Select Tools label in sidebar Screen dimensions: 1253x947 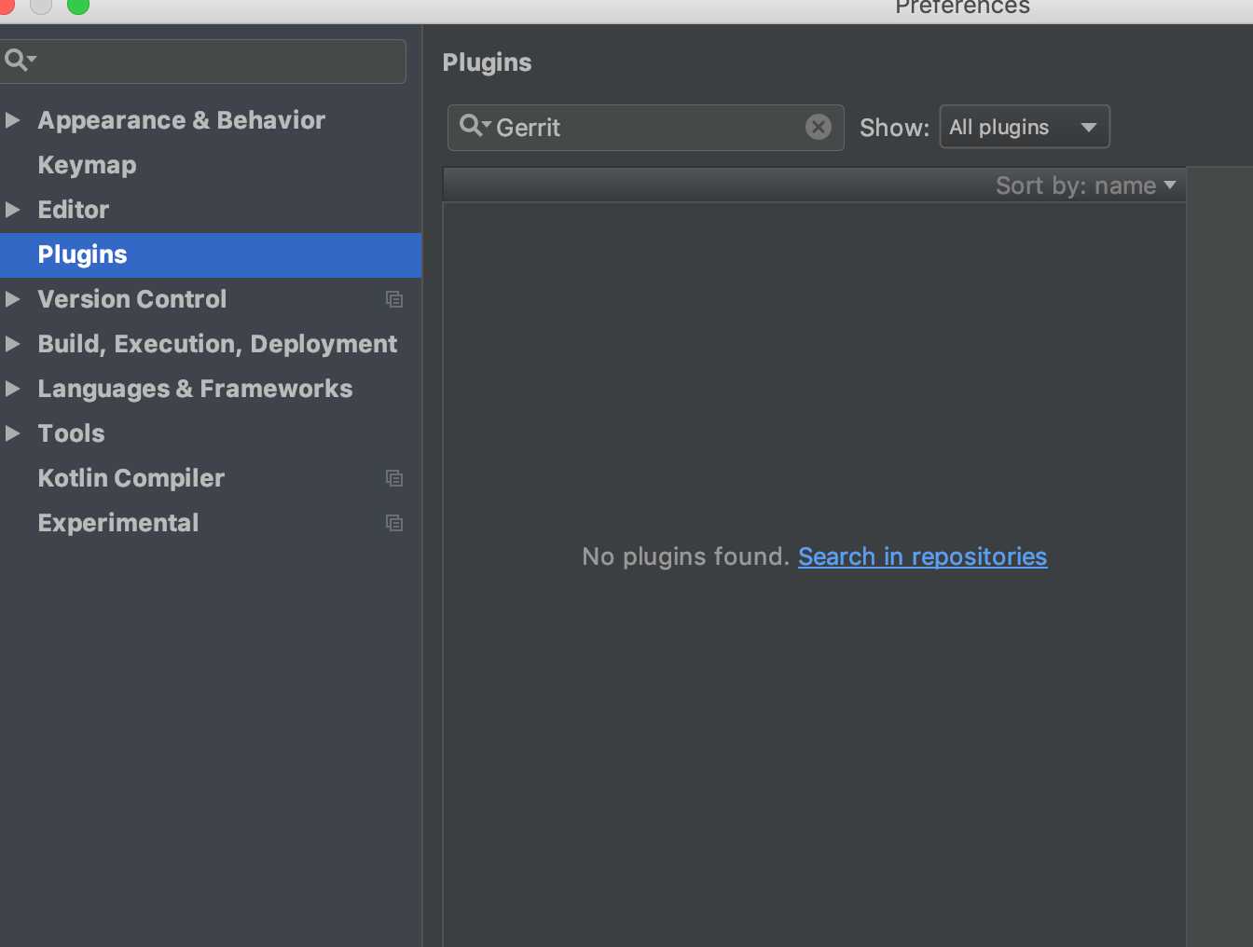[x=71, y=433]
